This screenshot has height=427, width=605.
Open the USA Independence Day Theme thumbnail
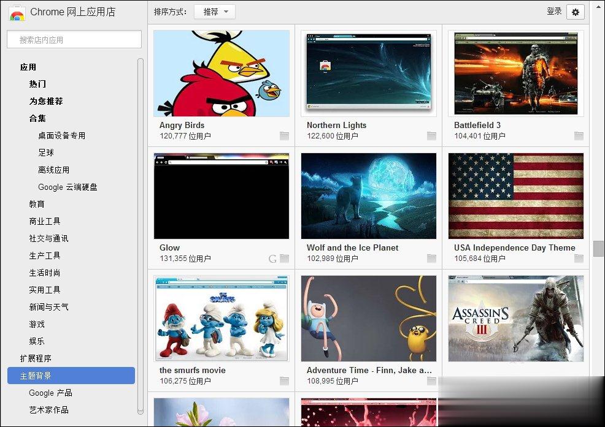[516, 196]
